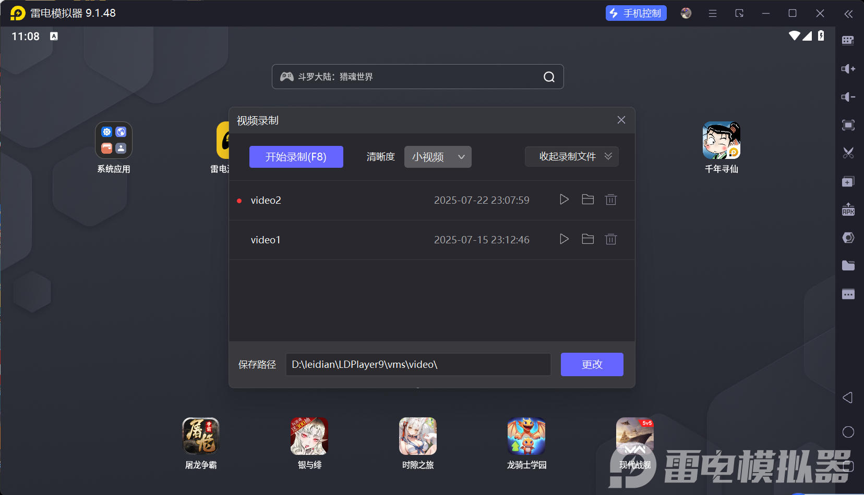Maximize the emulator window
The height and width of the screenshot is (495, 864).
(x=793, y=13)
